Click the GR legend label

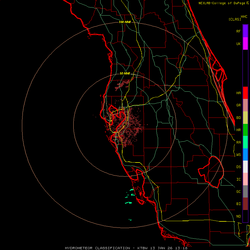tap(238, 105)
